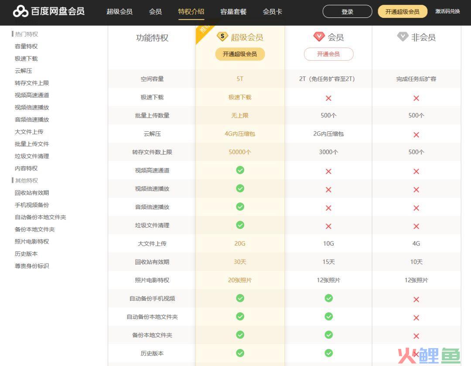Click the 50000个 transfer limit value
471x366 pixels.
coord(240,152)
